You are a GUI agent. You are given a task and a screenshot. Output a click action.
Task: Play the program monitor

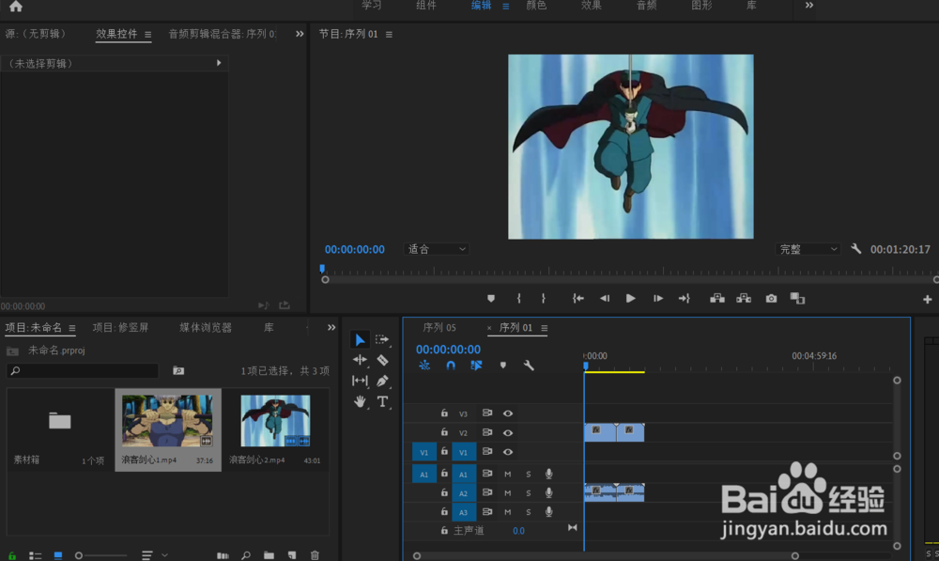pyautogui.click(x=631, y=299)
